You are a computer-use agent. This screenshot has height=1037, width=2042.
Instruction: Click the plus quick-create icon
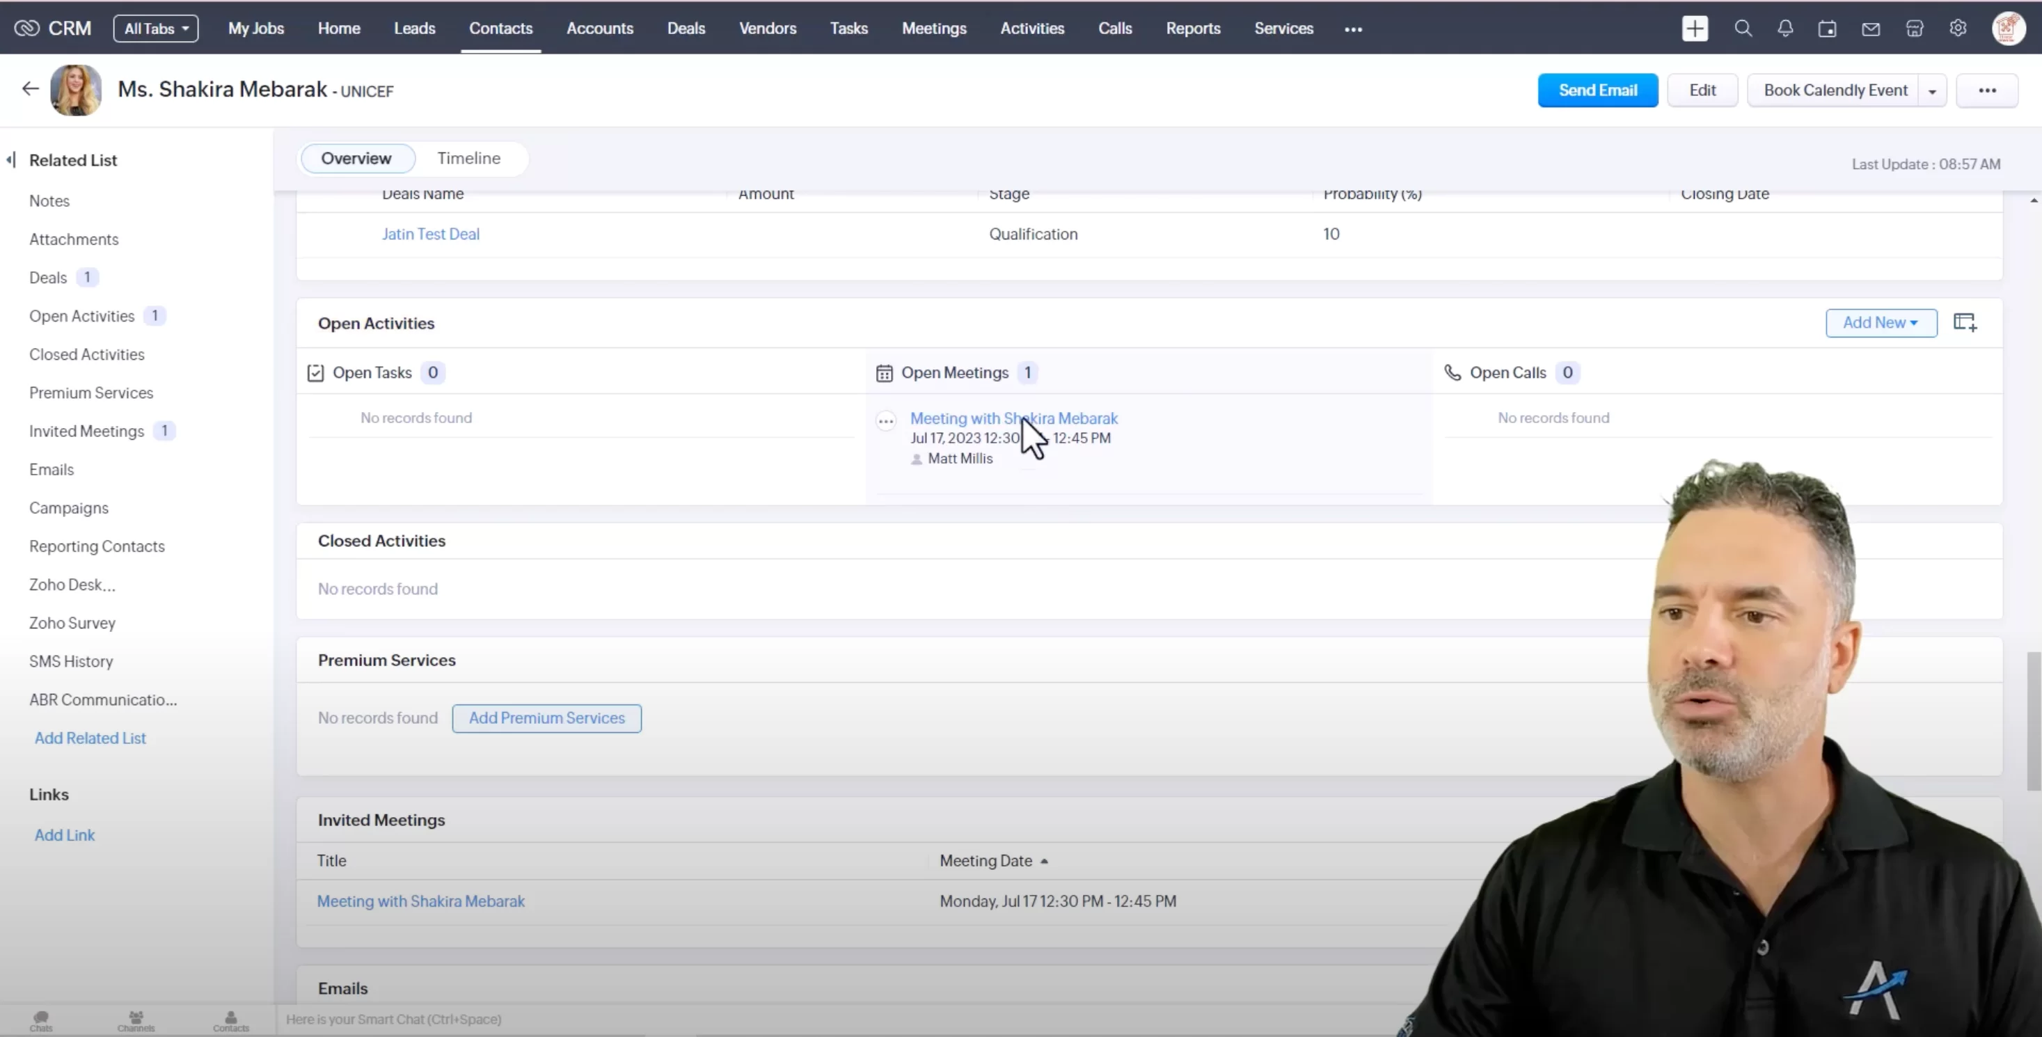[x=1695, y=29]
